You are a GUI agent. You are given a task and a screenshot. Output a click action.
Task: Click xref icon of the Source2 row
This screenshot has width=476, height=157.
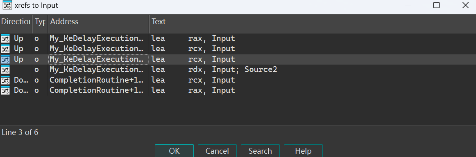click(x=5, y=70)
